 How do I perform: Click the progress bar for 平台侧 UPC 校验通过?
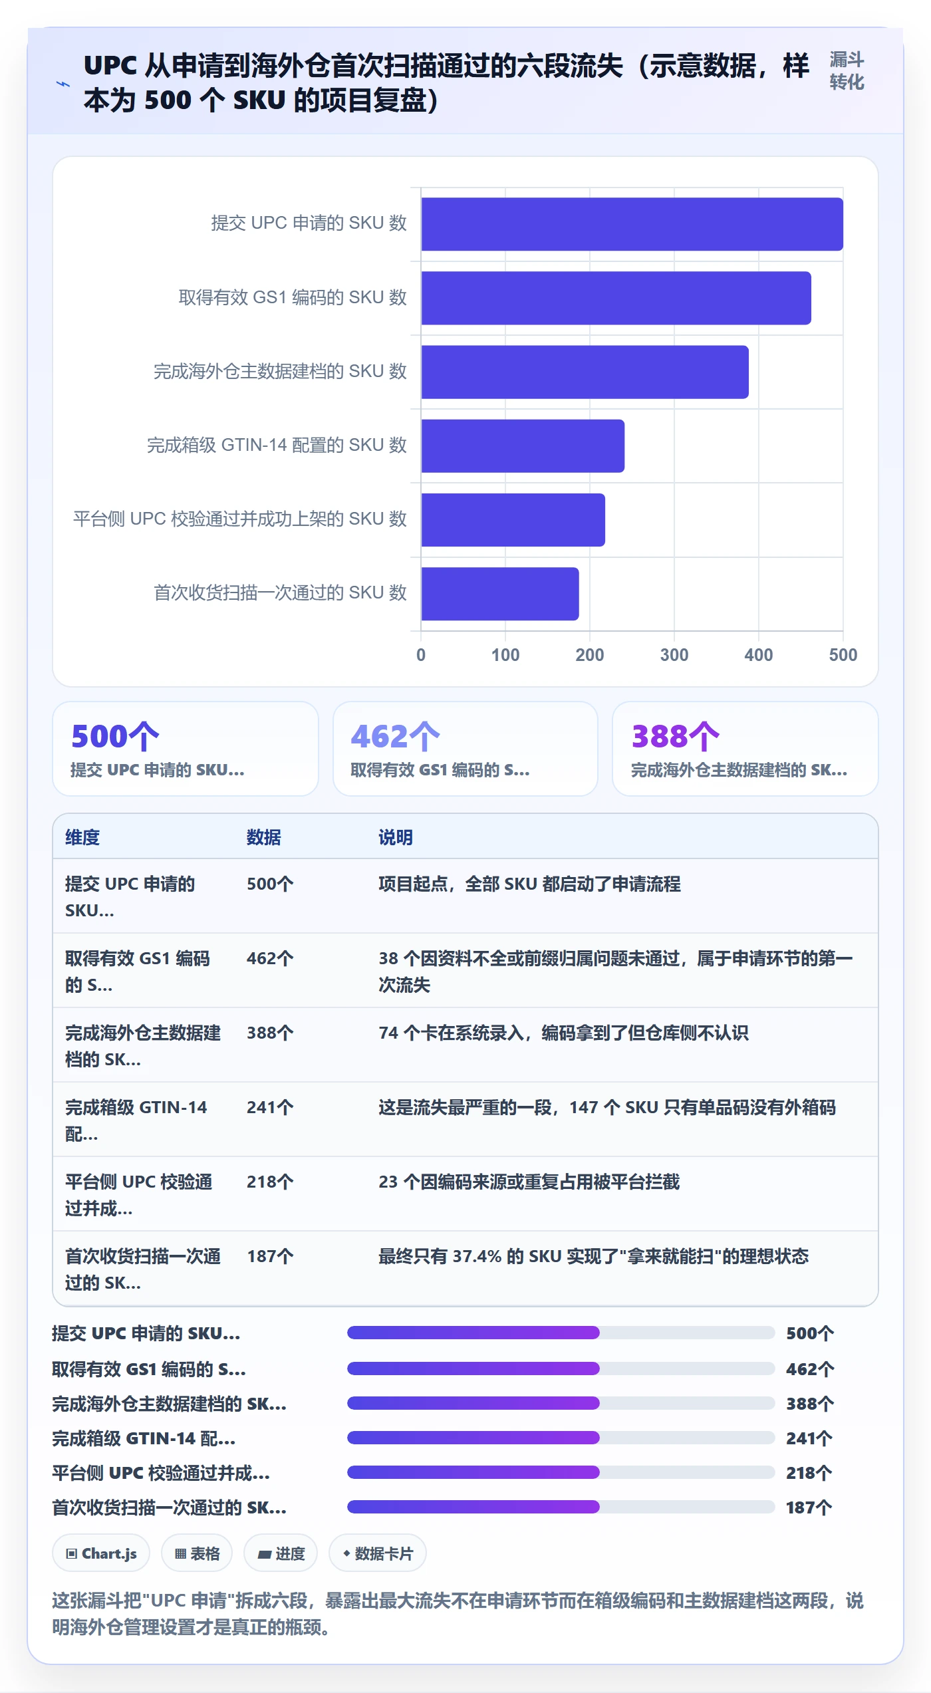561,1472
